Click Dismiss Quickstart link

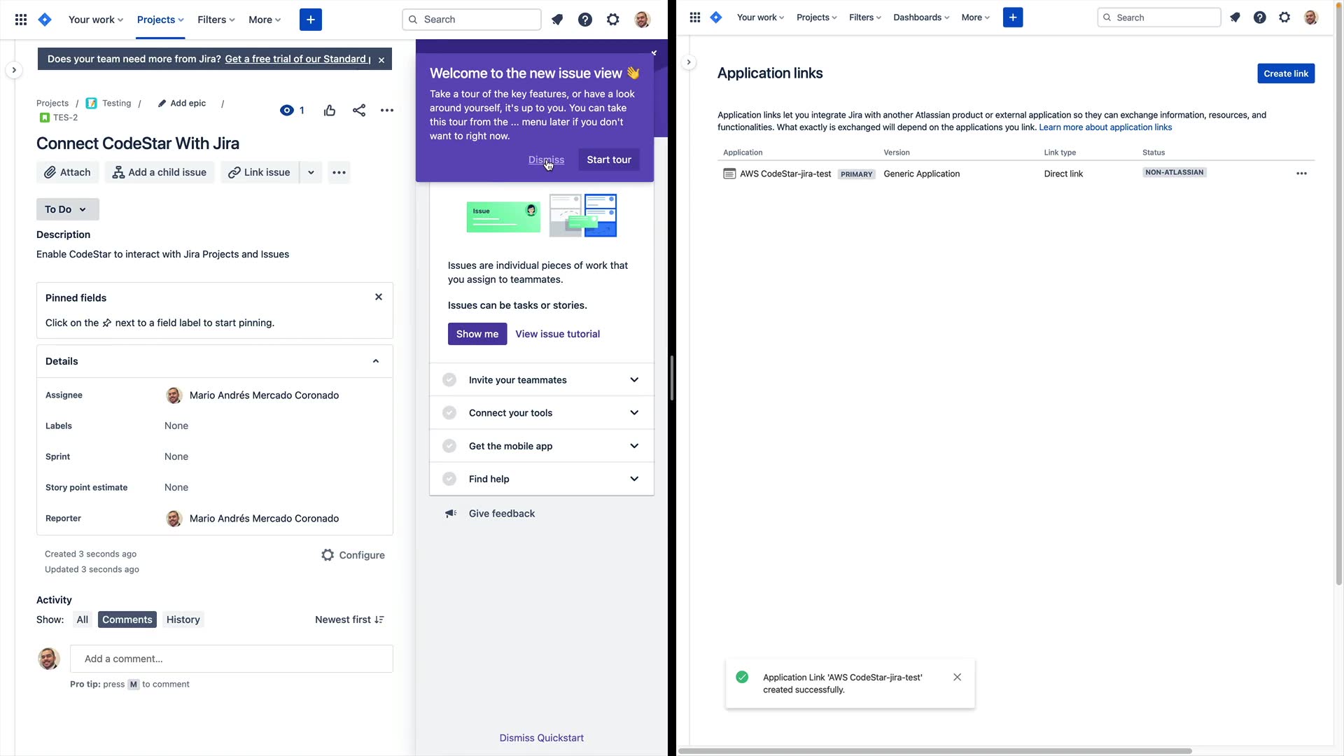(541, 738)
